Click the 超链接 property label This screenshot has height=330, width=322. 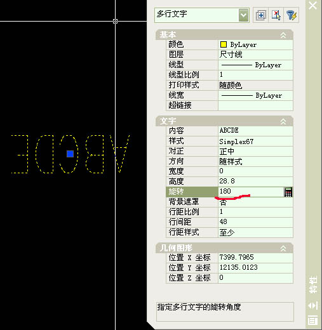(x=180, y=105)
